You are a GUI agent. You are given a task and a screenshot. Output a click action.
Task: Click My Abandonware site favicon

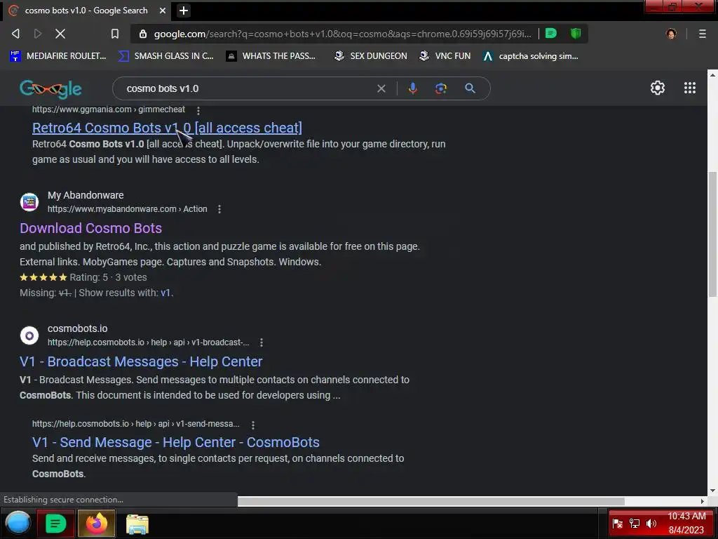pos(29,201)
